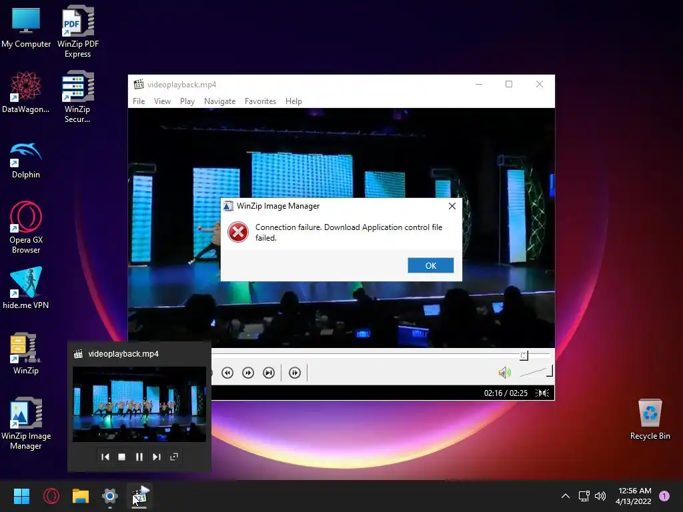The height and width of the screenshot is (512, 683).
Task: Click the WinZip Image Manager dialog title icon
Action: tap(229, 206)
